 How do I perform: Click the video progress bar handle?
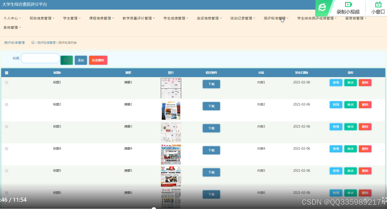(154, 208)
